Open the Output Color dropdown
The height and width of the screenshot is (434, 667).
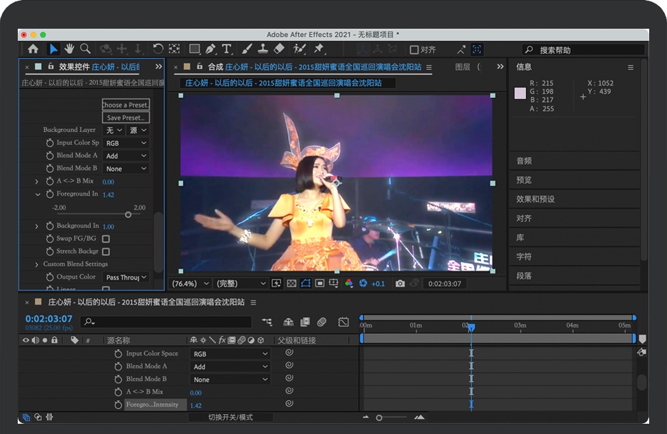pos(126,277)
